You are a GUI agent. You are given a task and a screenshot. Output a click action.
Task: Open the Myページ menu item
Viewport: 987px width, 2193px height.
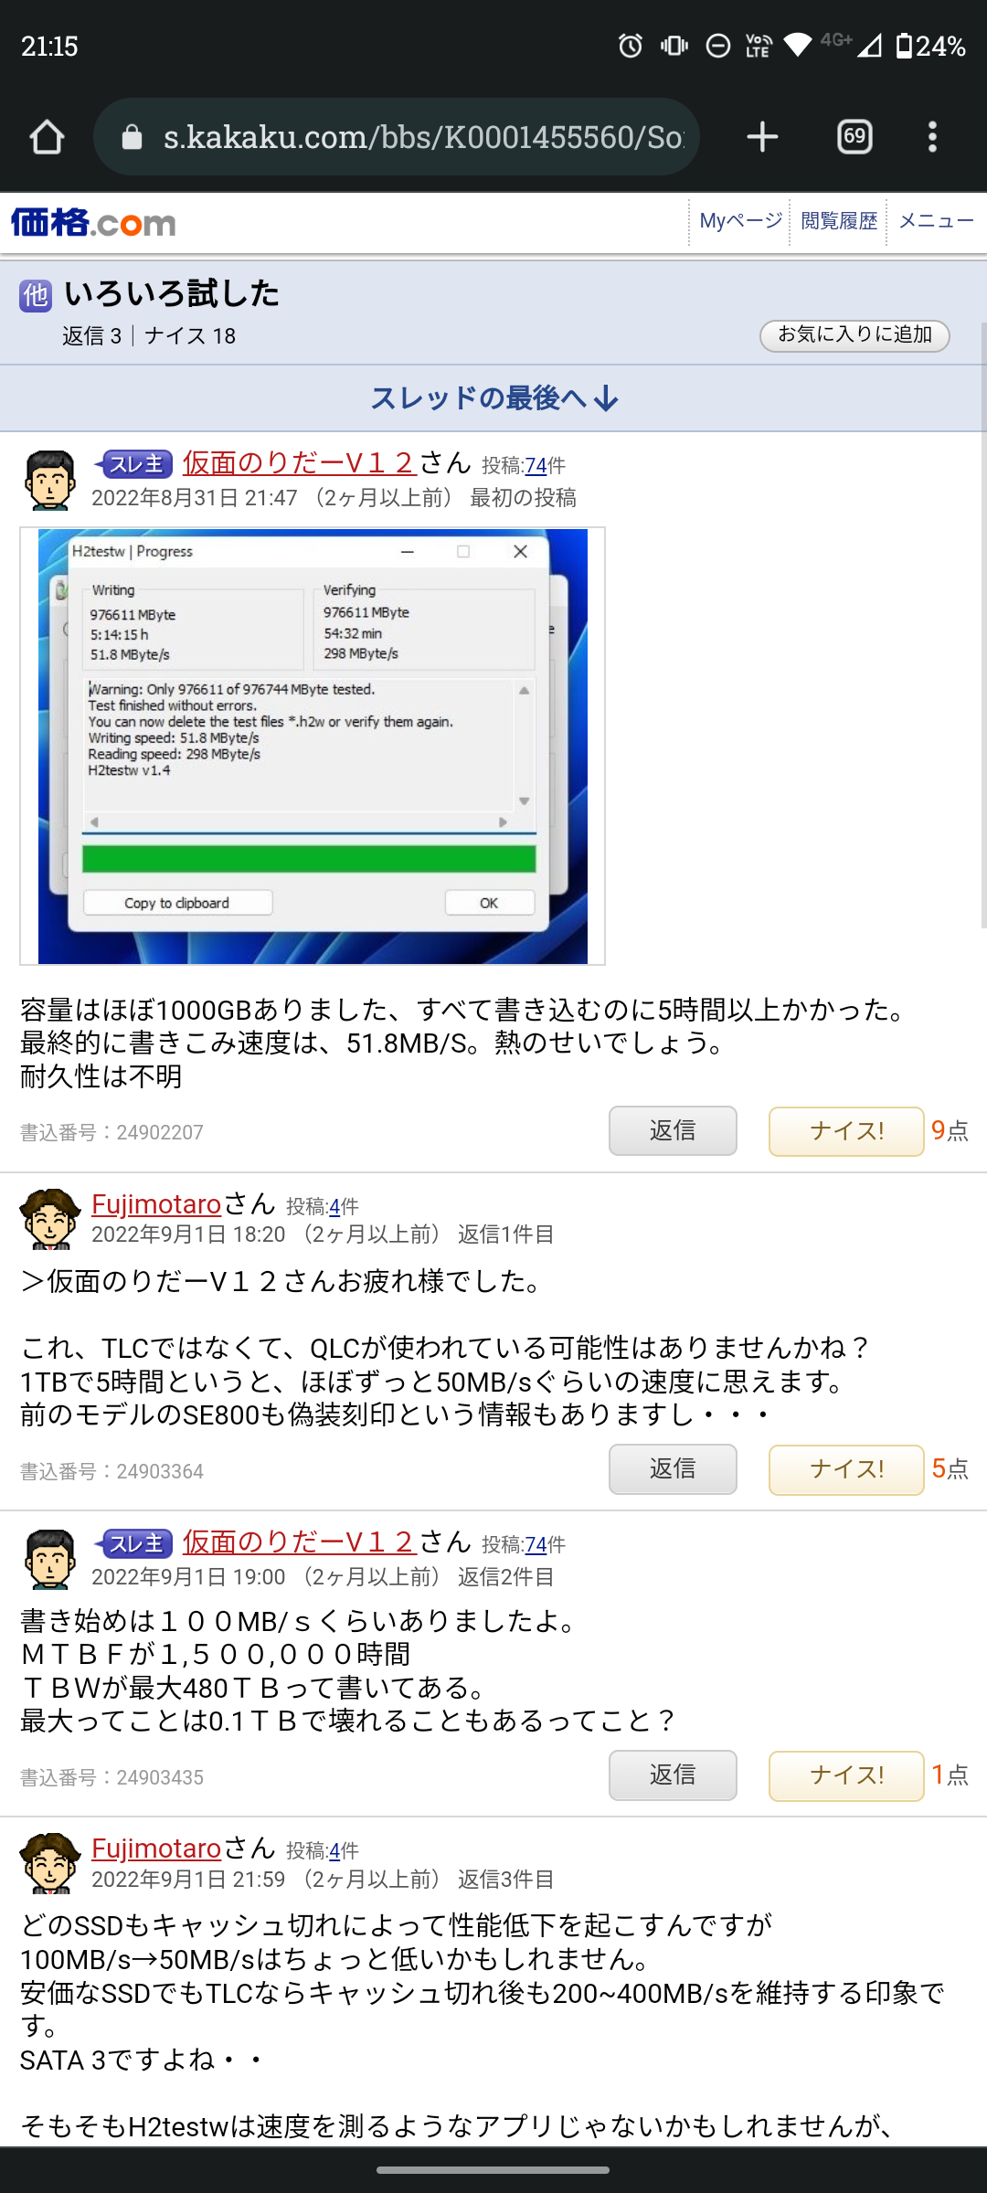(x=740, y=221)
